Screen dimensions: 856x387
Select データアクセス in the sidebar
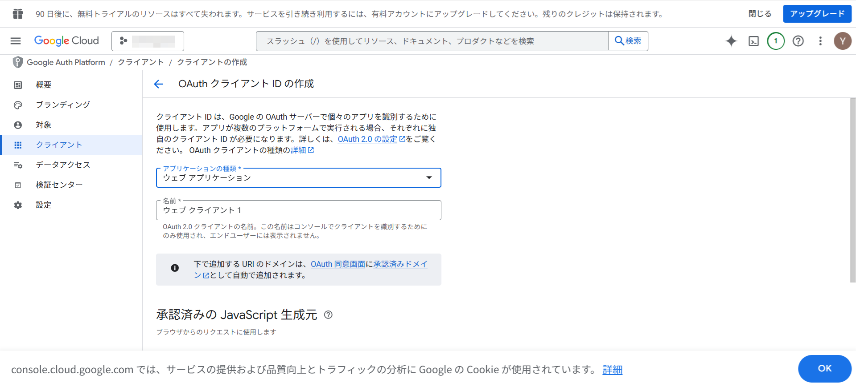click(x=63, y=165)
